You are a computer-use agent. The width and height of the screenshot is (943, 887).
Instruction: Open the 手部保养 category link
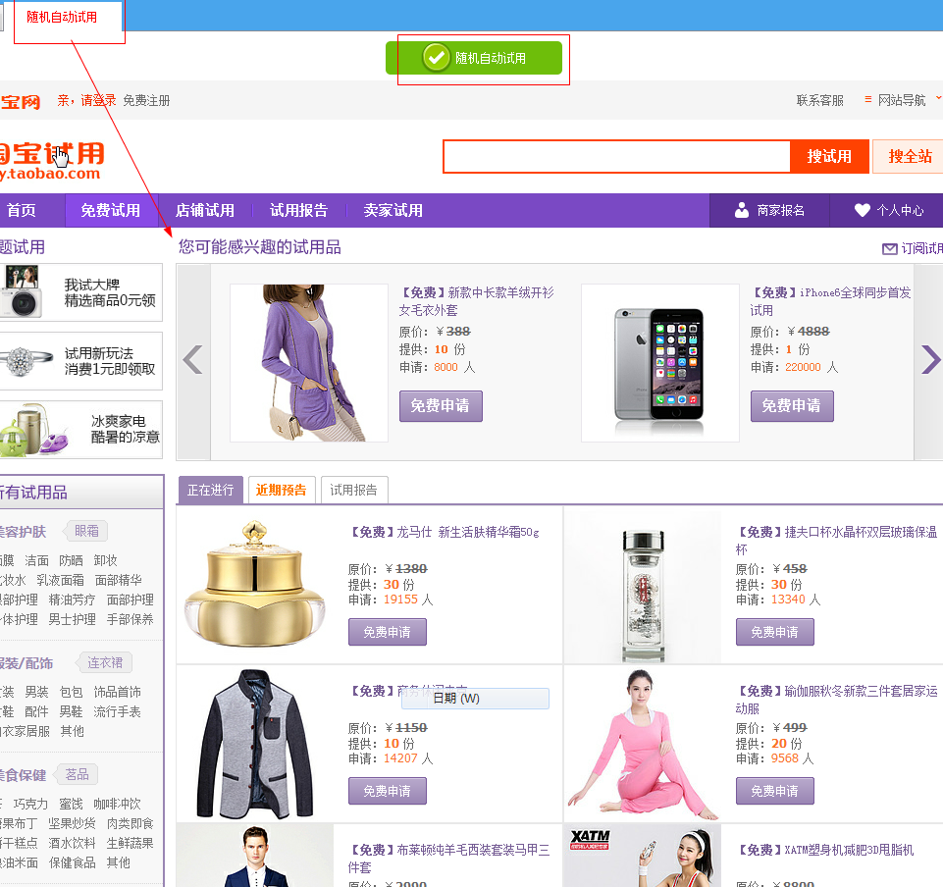pyautogui.click(x=130, y=619)
